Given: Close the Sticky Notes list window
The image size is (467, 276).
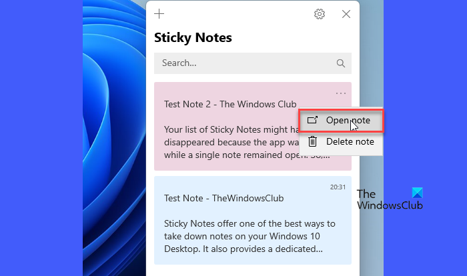Looking at the screenshot, I should coord(346,14).
